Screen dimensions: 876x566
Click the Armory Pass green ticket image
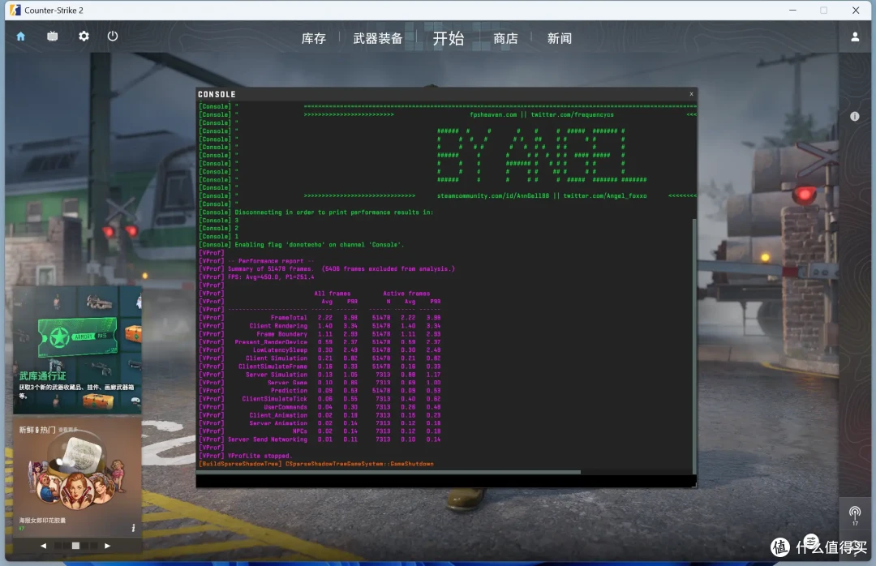77,337
